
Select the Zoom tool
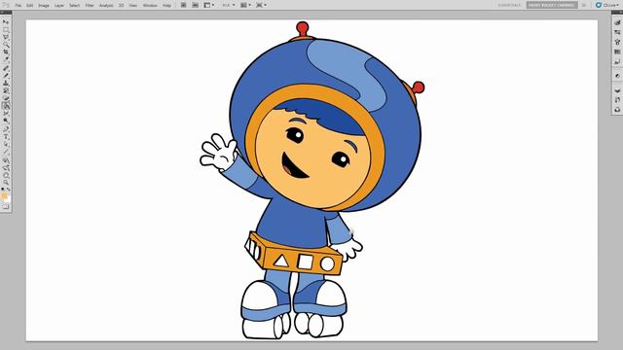[x=6, y=182]
